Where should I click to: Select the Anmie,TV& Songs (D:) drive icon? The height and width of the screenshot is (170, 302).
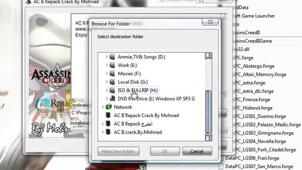[x=112, y=57]
